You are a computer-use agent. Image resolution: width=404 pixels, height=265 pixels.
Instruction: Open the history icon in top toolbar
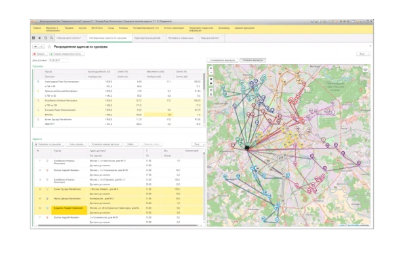click(46, 39)
